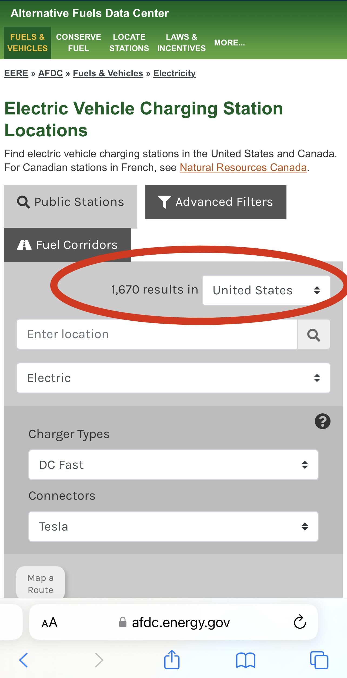Go back with Safari's back arrow
This screenshot has width=347, height=678.
(x=24, y=660)
